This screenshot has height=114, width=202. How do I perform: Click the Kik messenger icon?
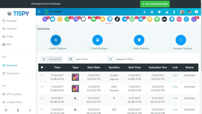tap(164, 19)
